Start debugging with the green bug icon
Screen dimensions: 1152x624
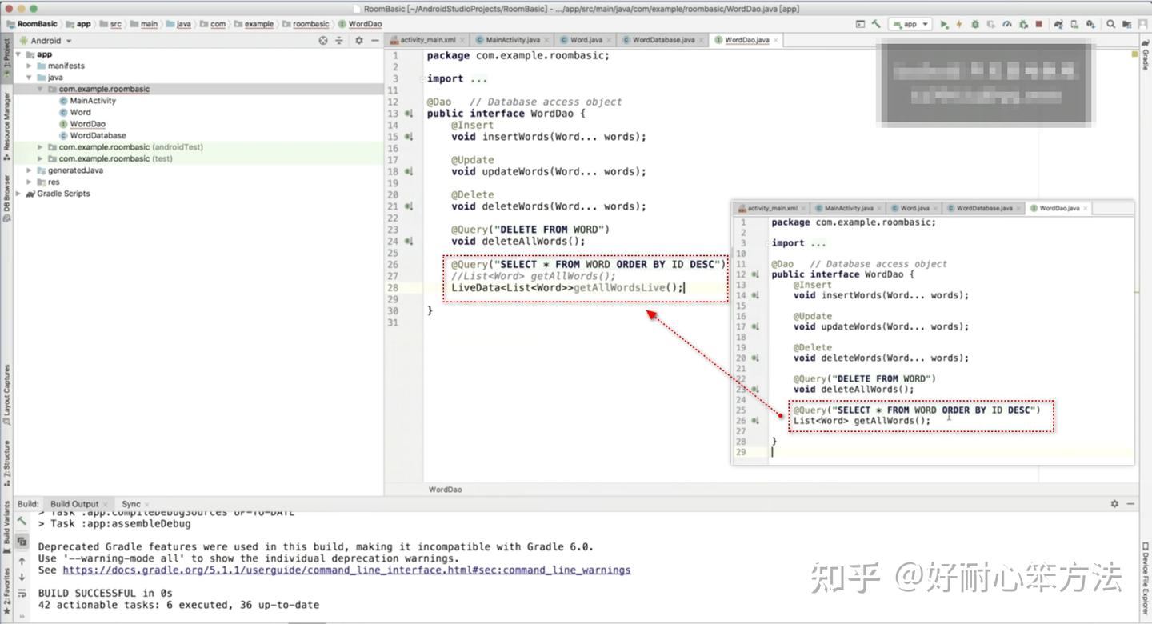[975, 24]
